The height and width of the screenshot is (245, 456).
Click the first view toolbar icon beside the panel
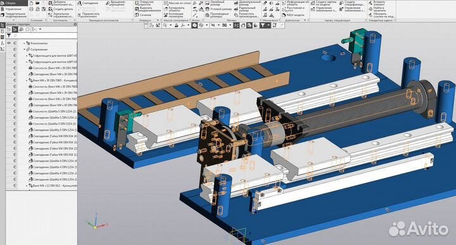151,25
